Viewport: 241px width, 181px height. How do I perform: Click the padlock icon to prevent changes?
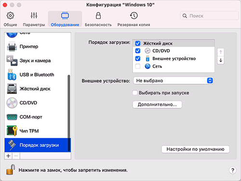coord(11,169)
